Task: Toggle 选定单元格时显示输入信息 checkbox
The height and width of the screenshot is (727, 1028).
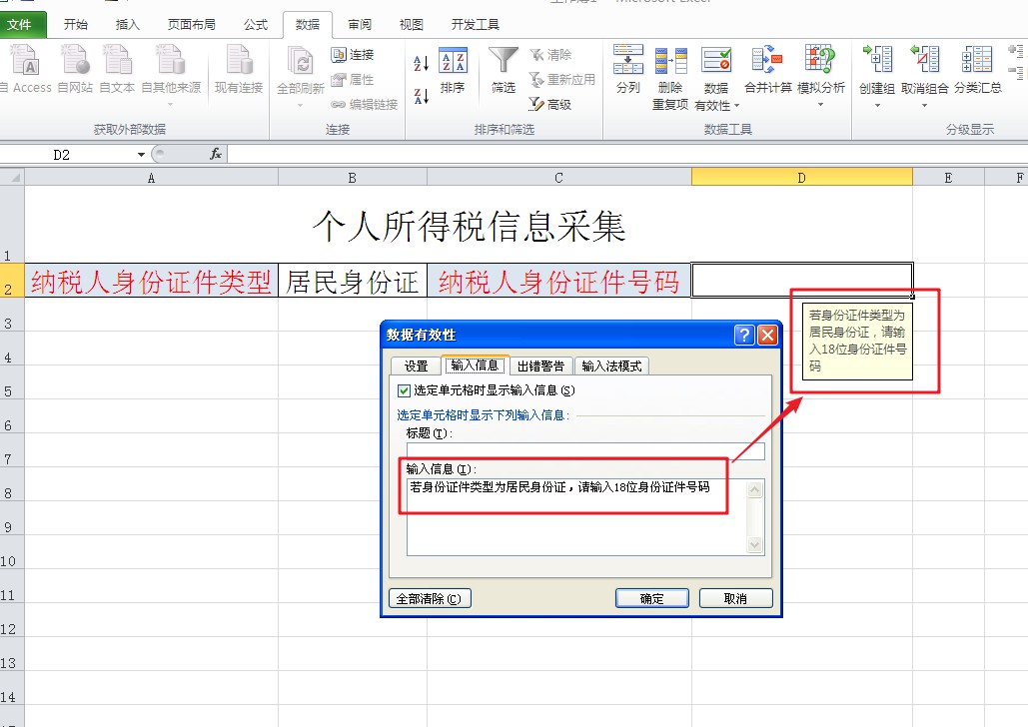Action: point(405,390)
